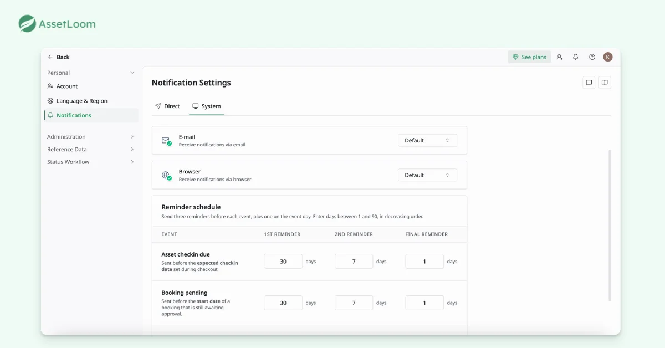Open the documentation book icon
This screenshot has width=665, height=348.
pos(605,83)
